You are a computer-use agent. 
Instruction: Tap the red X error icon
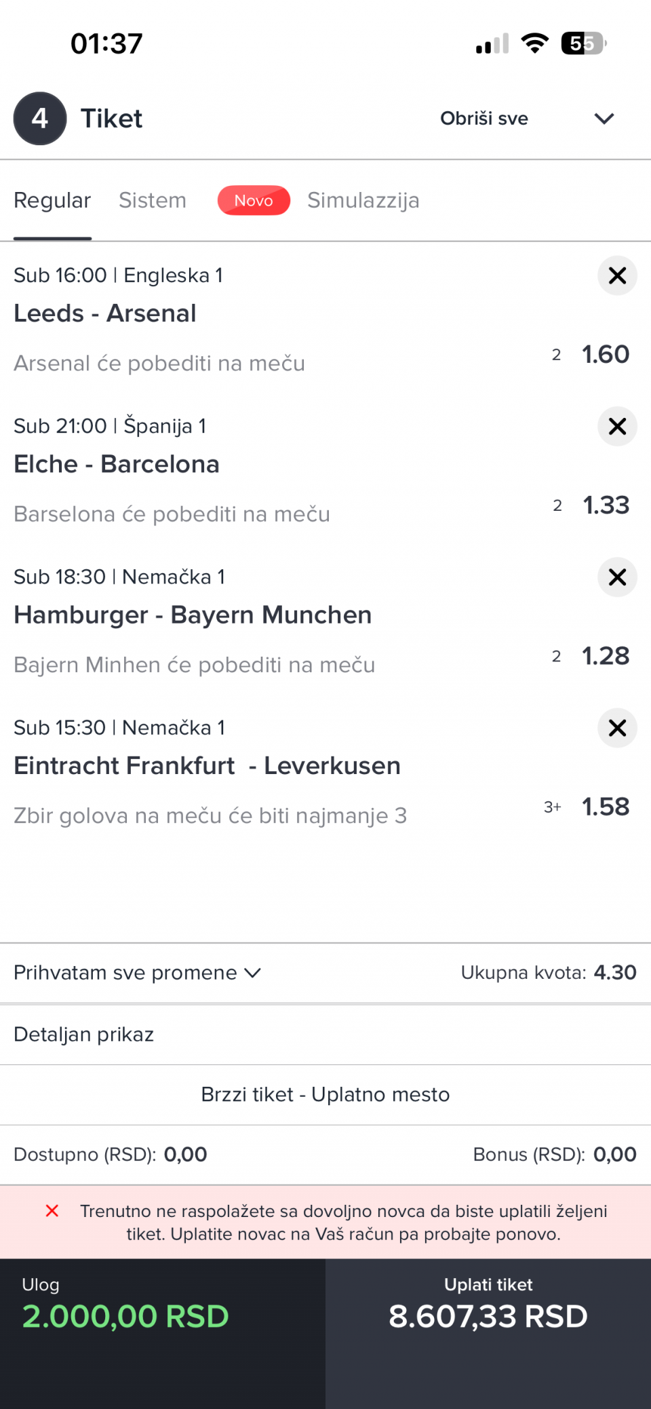tap(52, 1211)
